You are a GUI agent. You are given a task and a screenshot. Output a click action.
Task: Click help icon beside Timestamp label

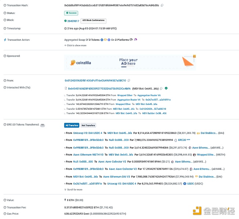pos(5,29)
